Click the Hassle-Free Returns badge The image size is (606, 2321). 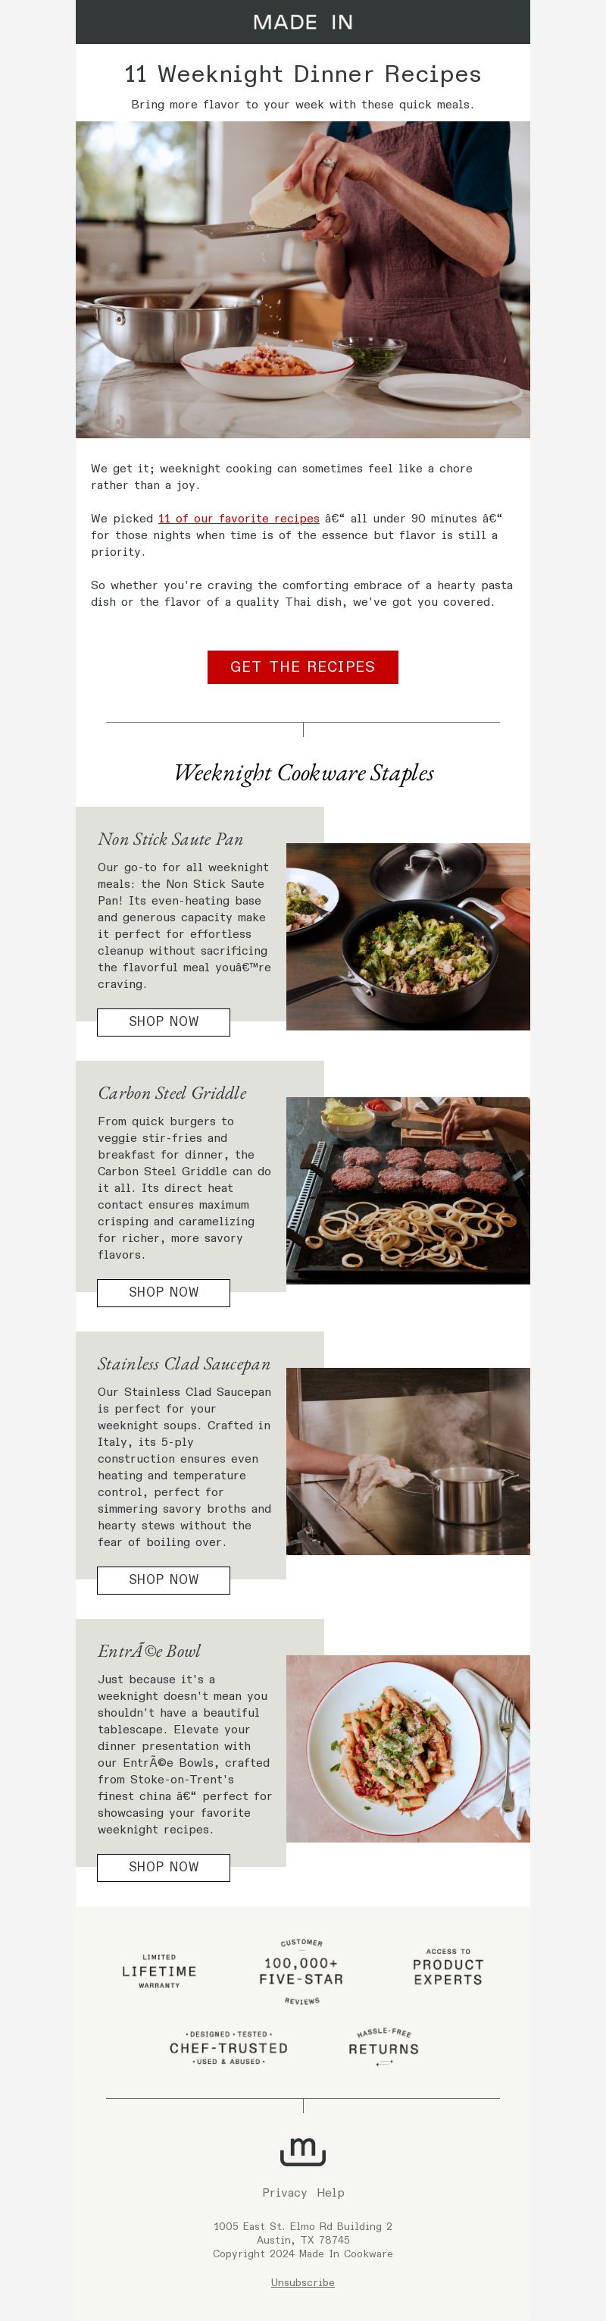pyautogui.click(x=383, y=2047)
